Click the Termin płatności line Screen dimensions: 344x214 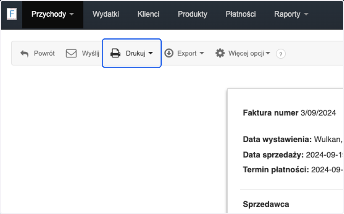[x=293, y=170]
